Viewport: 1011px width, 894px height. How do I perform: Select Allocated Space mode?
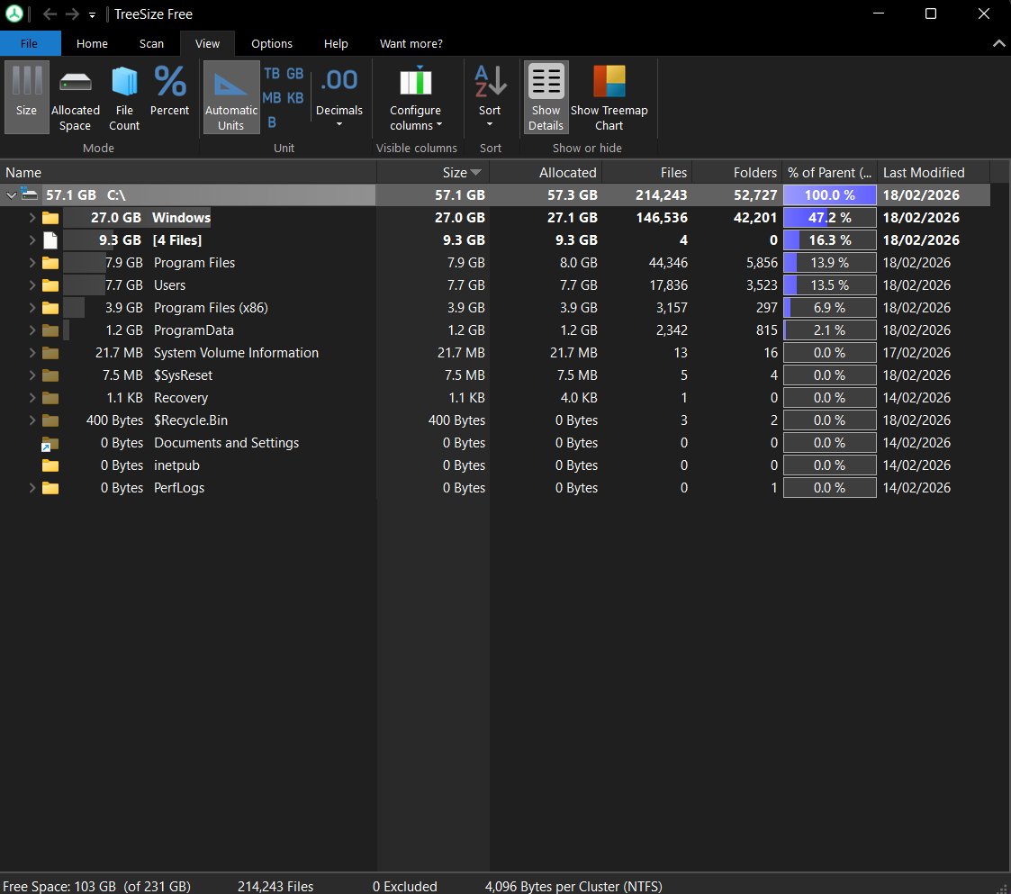(76, 96)
